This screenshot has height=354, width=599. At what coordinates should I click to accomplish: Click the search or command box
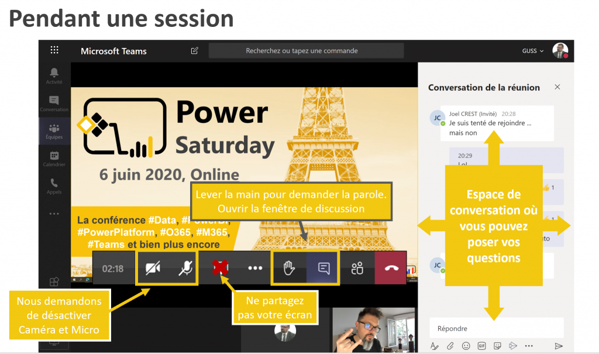click(306, 50)
